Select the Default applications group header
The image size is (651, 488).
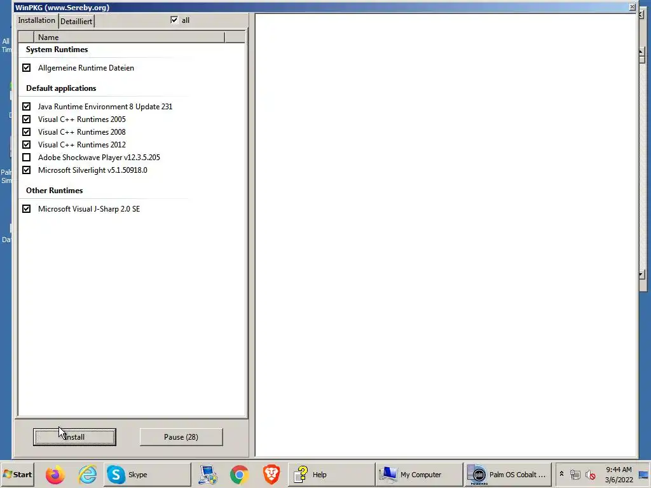pos(61,88)
